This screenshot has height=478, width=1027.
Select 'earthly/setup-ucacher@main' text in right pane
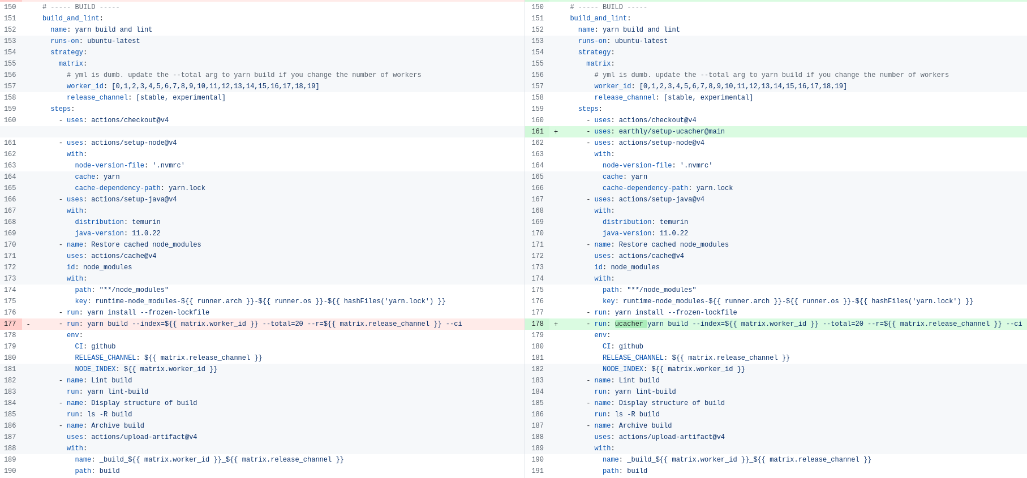[x=672, y=131]
